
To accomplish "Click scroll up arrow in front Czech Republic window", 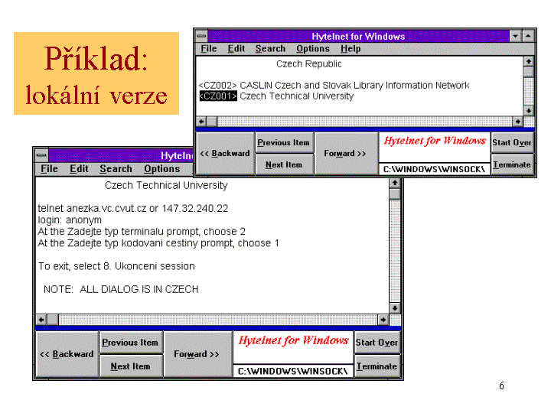I will [x=529, y=62].
